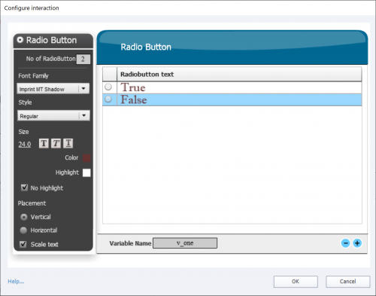This screenshot has height=296, width=376.
Task: Toggle italic text style icon
Action: click(56, 143)
